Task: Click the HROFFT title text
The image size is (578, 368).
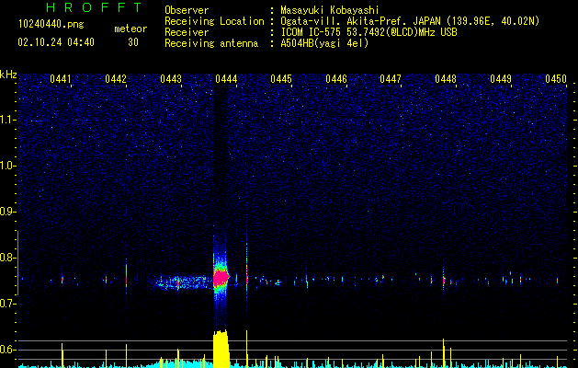Action: 95,7
